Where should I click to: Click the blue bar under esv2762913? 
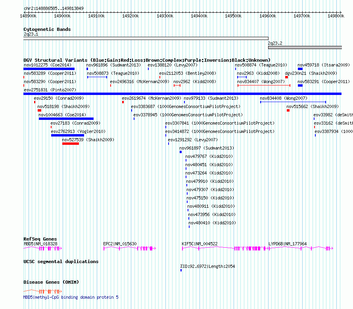tap(67, 135)
